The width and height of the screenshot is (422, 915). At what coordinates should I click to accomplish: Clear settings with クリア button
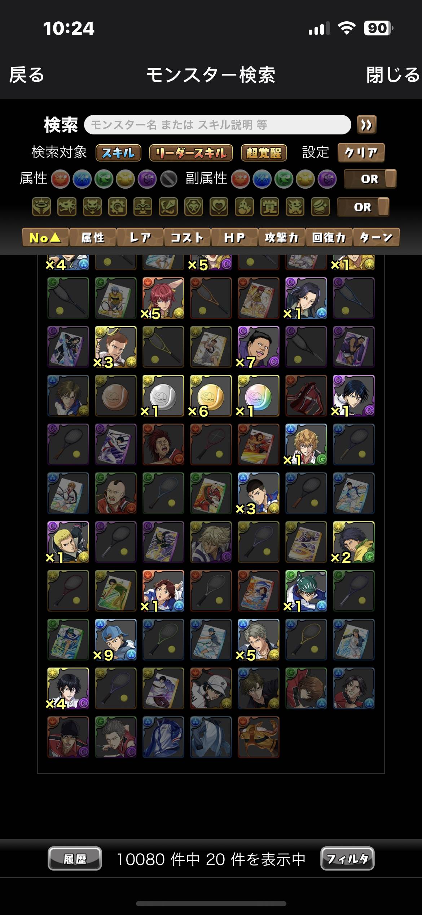coord(361,153)
